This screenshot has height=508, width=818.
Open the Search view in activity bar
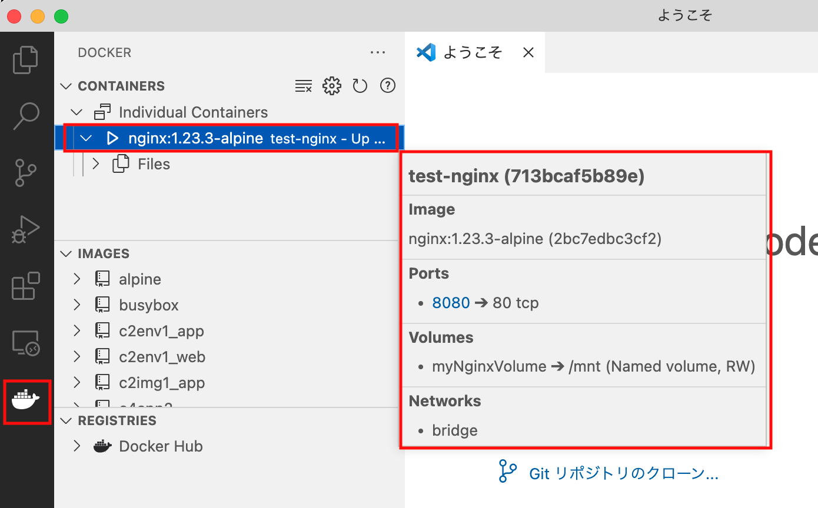point(26,116)
